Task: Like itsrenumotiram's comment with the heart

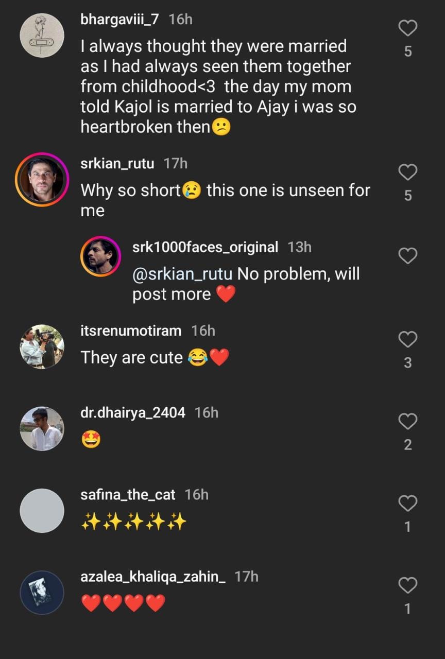Action: (407, 339)
